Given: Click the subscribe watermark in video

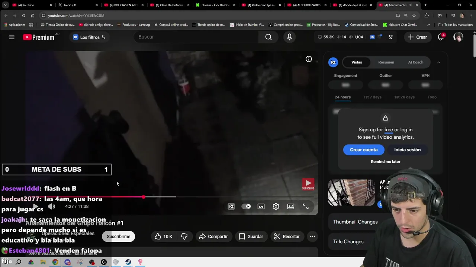Looking at the screenshot, I should (308, 184).
